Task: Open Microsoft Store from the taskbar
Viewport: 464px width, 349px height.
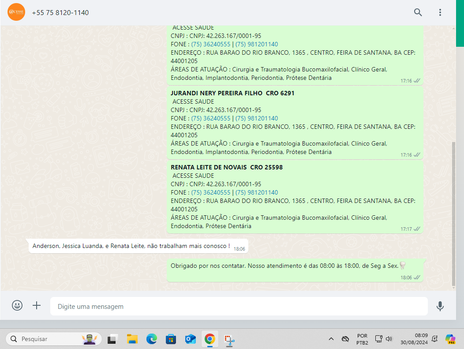Action: 171,339
